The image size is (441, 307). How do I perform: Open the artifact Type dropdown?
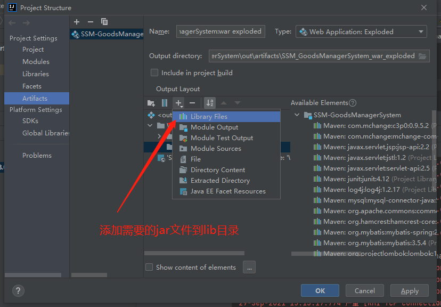(x=361, y=31)
